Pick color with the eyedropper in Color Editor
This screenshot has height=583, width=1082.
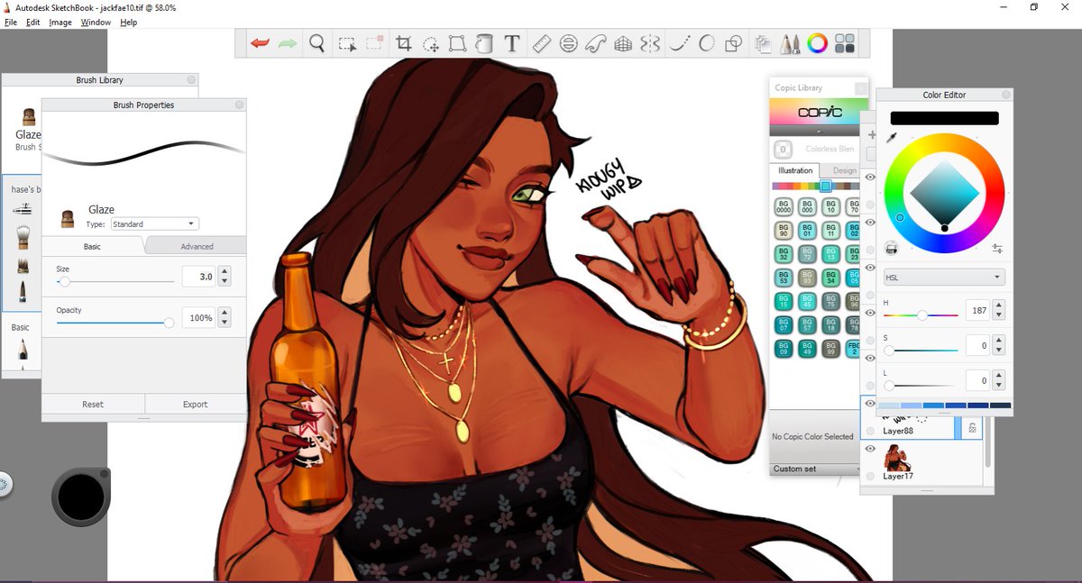893,136
